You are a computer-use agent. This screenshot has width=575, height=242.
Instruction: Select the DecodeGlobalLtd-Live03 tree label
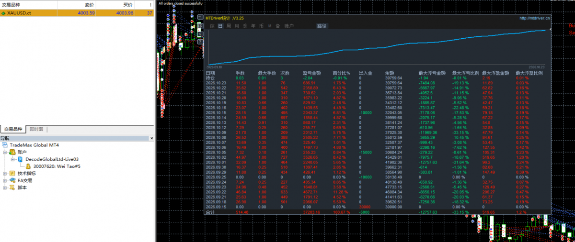pyautogui.click(x=52, y=159)
